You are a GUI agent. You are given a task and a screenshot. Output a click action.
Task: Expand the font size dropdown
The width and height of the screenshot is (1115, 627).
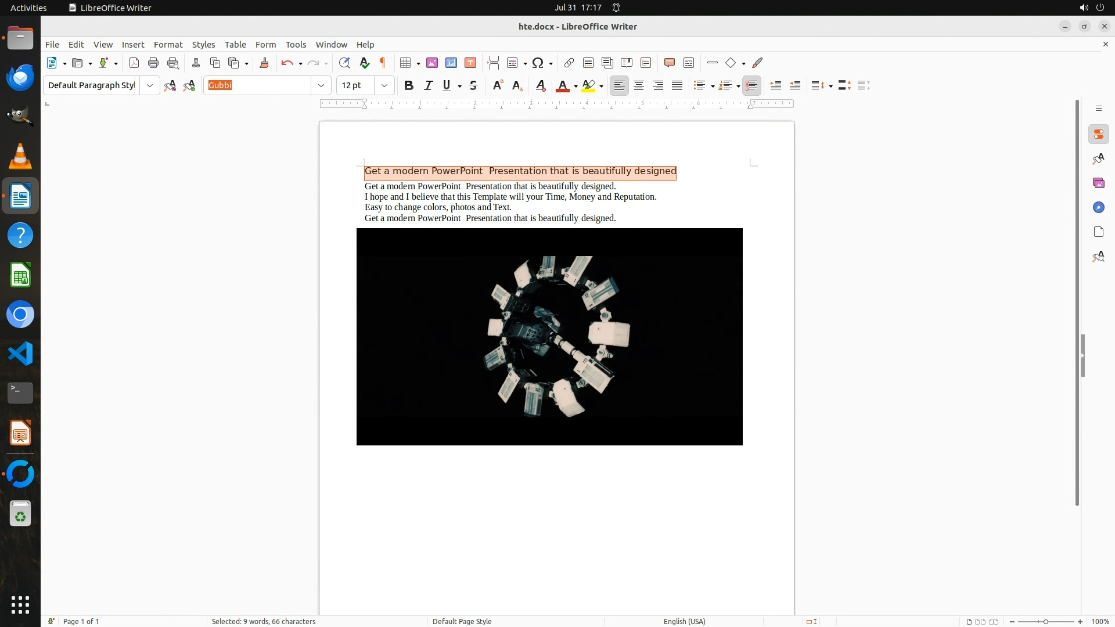click(x=384, y=85)
